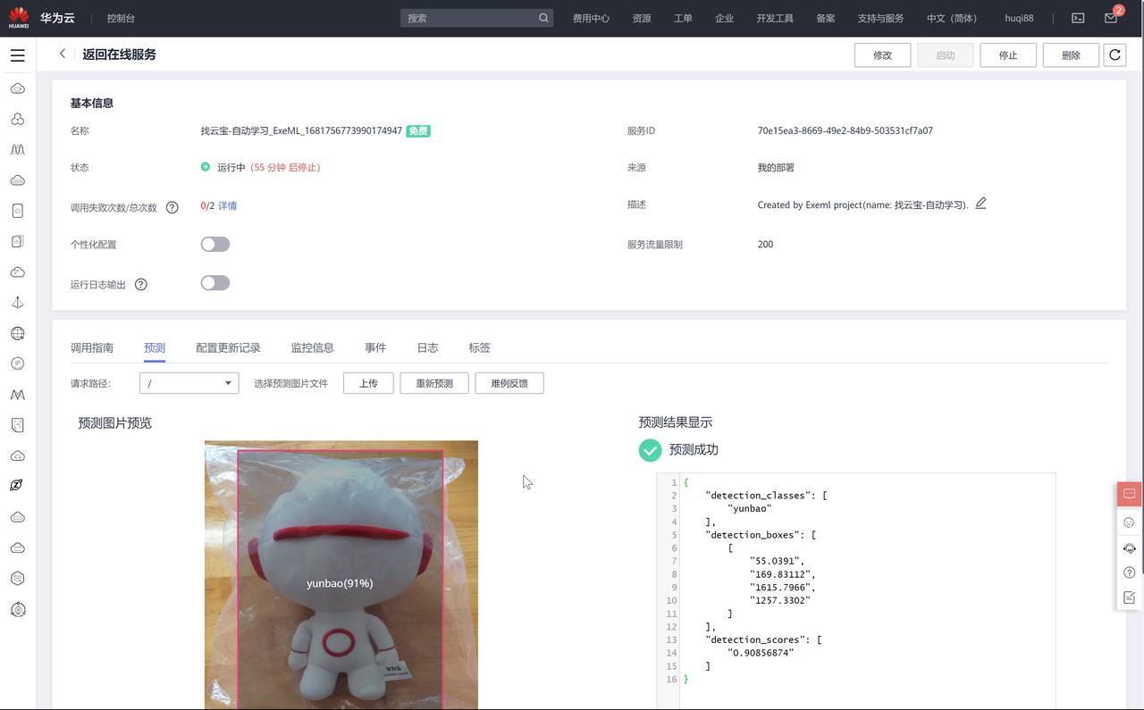Click the 难例反馈 button
Screen dimensions: 1144x710
coord(509,383)
